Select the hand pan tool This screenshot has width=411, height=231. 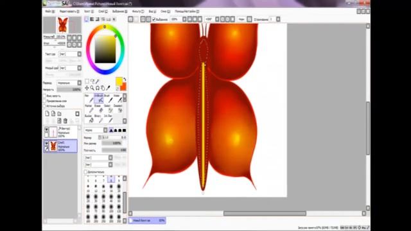(103, 88)
